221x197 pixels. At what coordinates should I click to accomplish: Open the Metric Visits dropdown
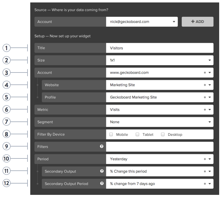click(x=160, y=110)
